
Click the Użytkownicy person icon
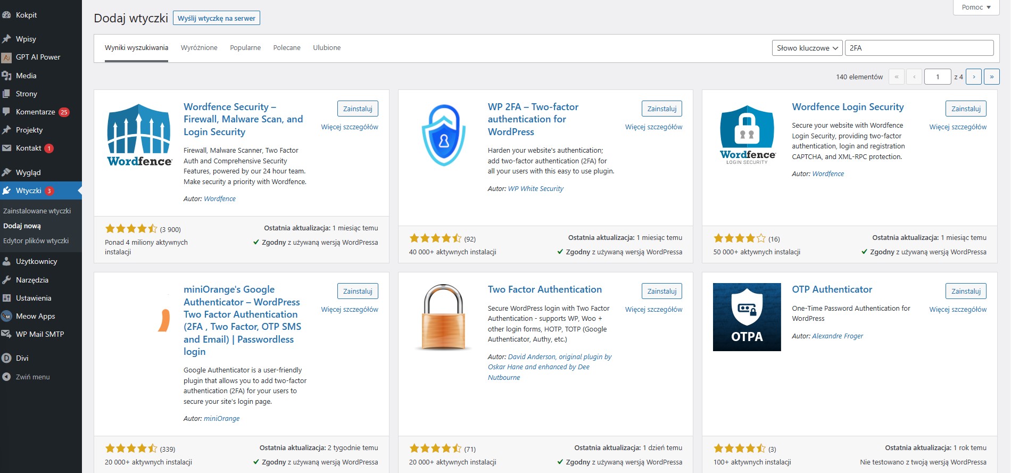point(6,261)
